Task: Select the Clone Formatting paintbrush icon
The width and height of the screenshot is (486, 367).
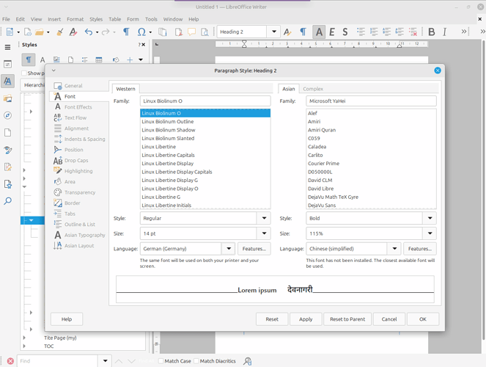Action: coord(60,32)
